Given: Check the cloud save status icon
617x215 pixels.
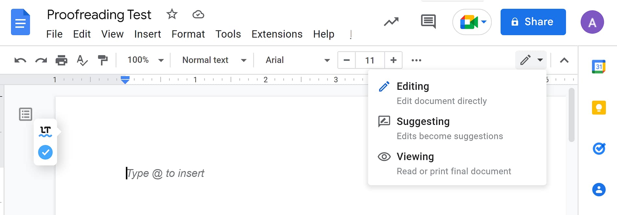Looking at the screenshot, I should 198,14.
